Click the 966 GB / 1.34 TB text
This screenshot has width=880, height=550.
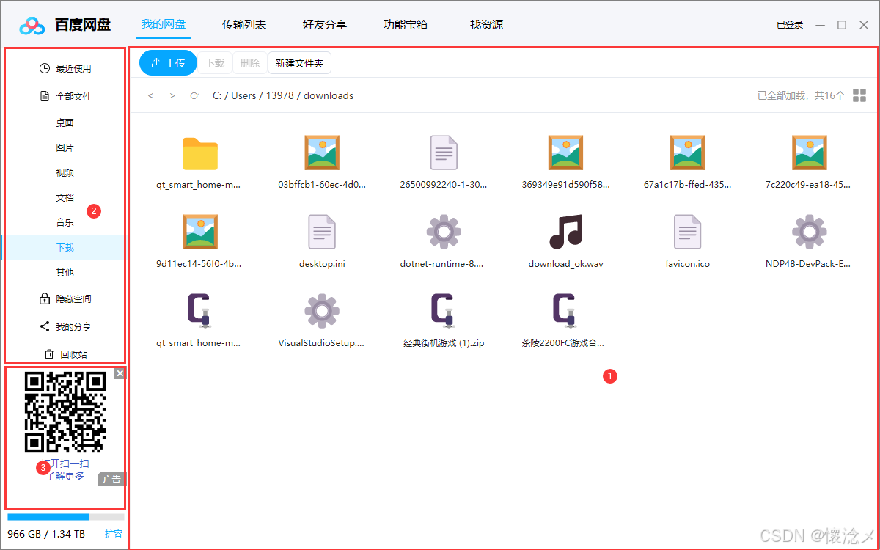click(46, 534)
